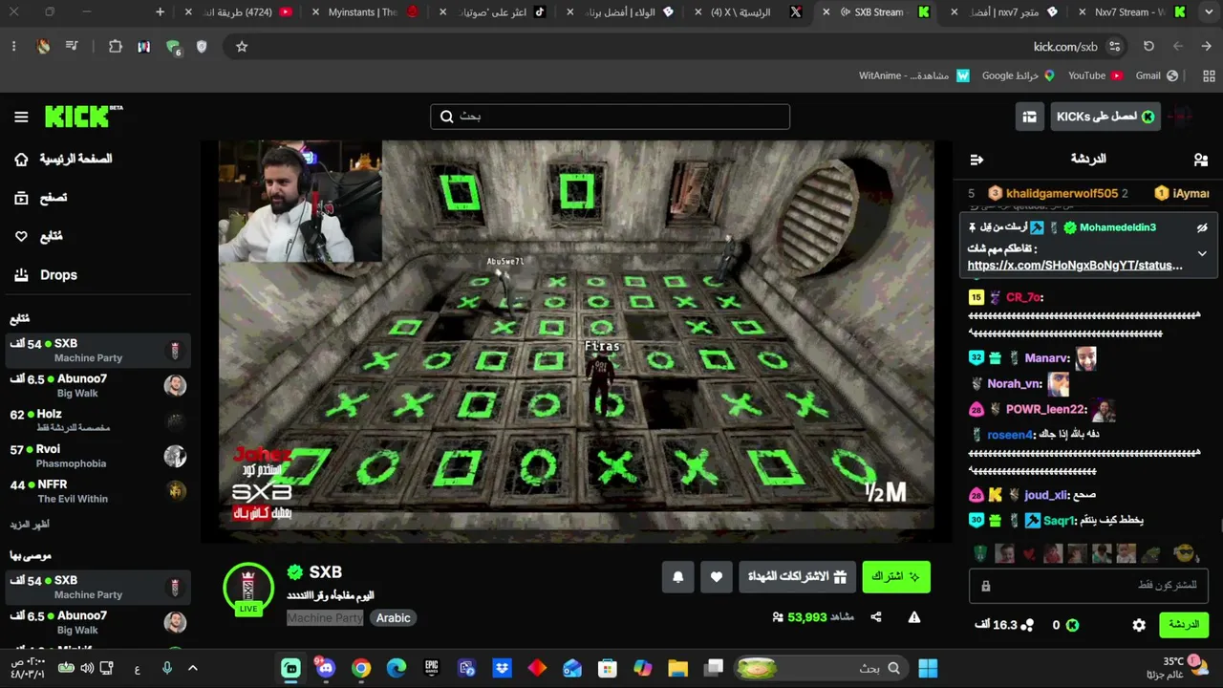The height and width of the screenshot is (688, 1223).
Task: Focus the Kick search field
Action: coord(610,117)
